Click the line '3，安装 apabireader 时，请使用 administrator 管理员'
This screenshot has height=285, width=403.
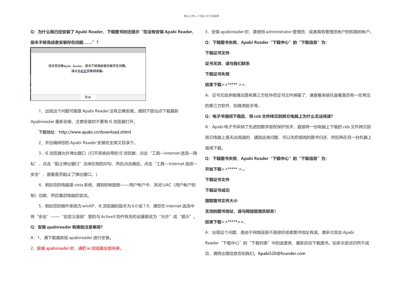tap(288, 32)
